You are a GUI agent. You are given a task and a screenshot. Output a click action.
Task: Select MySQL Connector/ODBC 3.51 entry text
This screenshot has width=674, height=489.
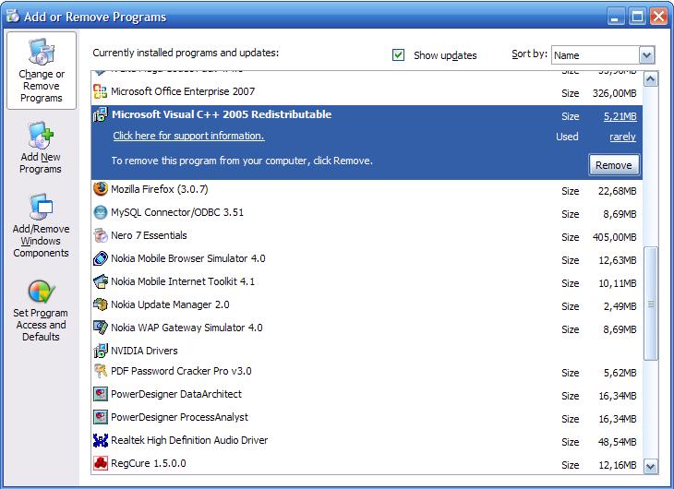177,213
